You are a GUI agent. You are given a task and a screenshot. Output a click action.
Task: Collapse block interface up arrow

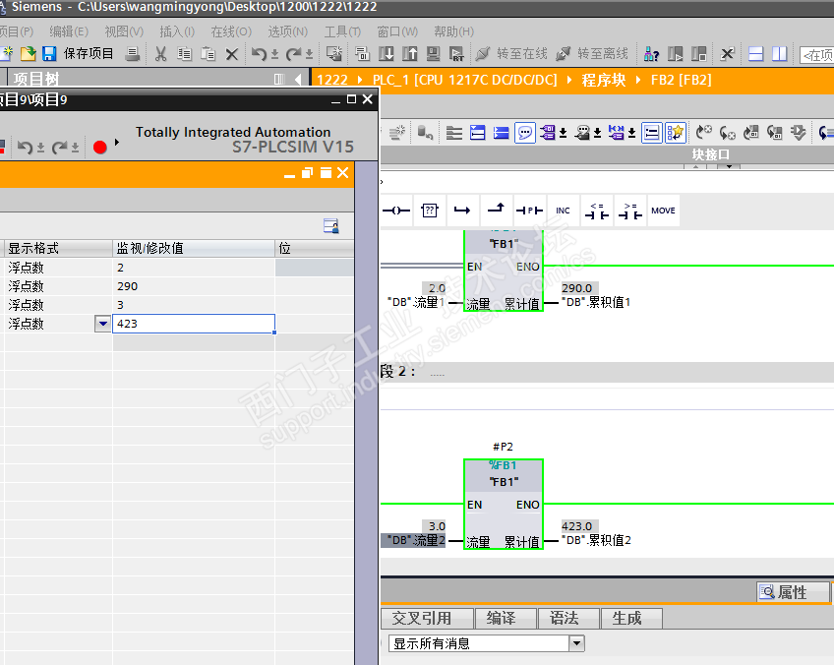tap(695, 167)
